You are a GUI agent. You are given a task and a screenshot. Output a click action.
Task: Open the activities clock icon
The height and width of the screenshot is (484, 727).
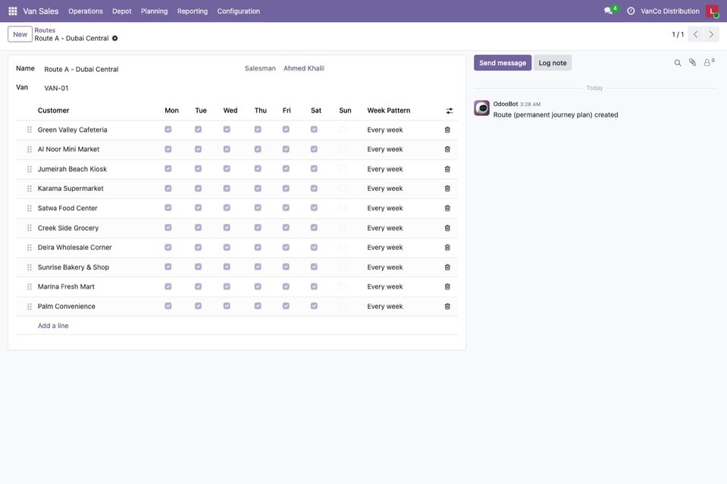coord(631,11)
